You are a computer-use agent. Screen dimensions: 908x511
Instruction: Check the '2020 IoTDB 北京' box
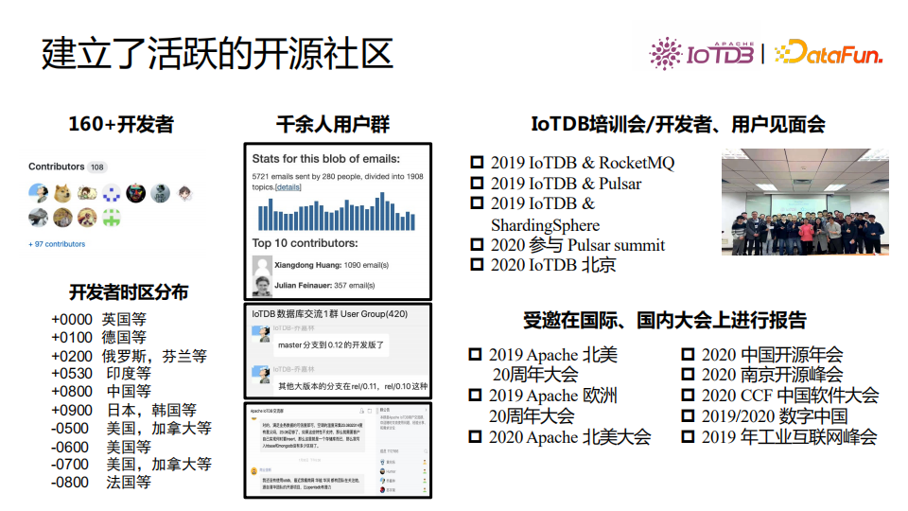(477, 265)
